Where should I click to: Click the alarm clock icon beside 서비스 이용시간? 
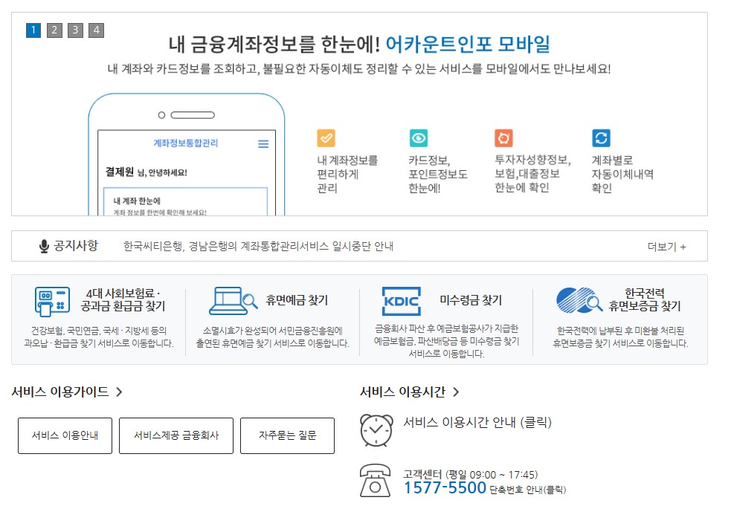[x=376, y=429]
